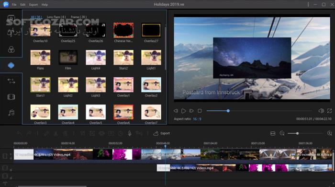Select the Light4 overlay thumbnail
The height and width of the screenshot is (187, 335).
(x=96, y=58)
